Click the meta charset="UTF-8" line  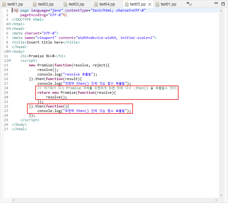(x=35, y=33)
